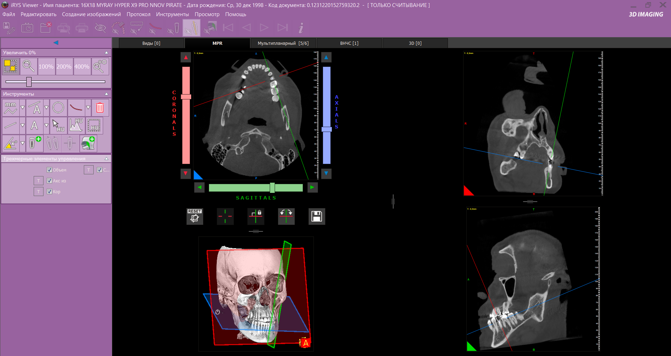Select the add implant tool
This screenshot has height=356, width=671.
click(34, 143)
